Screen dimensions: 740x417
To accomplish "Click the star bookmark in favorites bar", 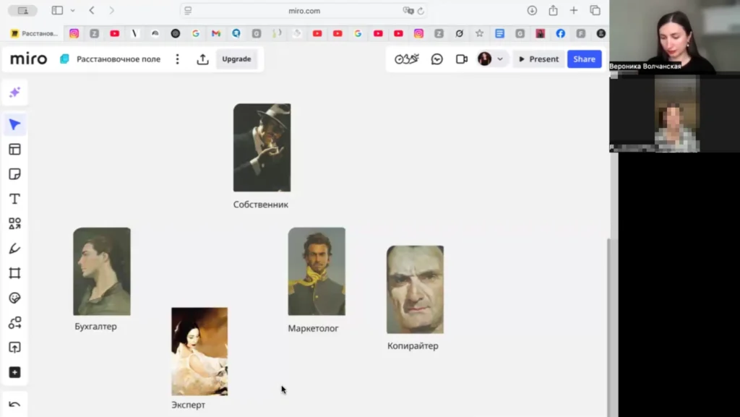I will (480, 33).
